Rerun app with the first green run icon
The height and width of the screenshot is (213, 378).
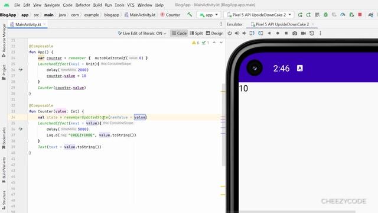[300, 15]
